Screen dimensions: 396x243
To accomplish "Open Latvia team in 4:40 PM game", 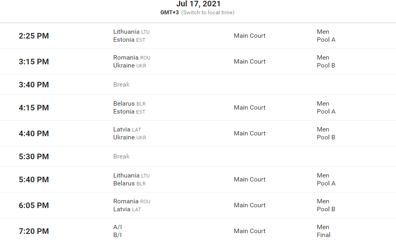I will [x=122, y=129].
